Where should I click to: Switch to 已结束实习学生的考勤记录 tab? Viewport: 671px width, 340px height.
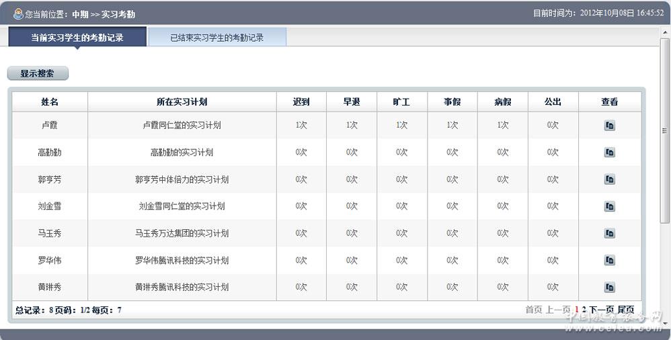coord(216,38)
